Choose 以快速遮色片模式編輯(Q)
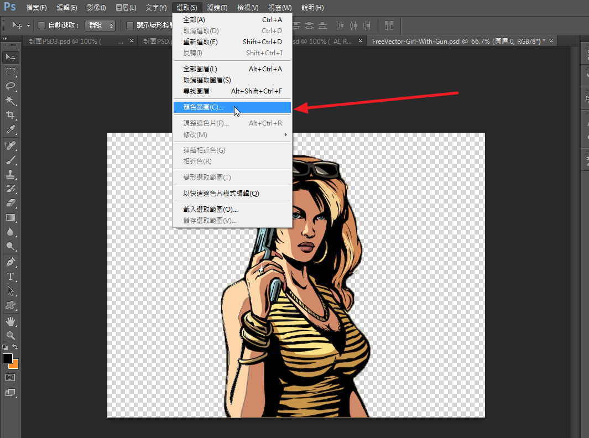Image resolution: width=589 pixels, height=438 pixels. 232,193
